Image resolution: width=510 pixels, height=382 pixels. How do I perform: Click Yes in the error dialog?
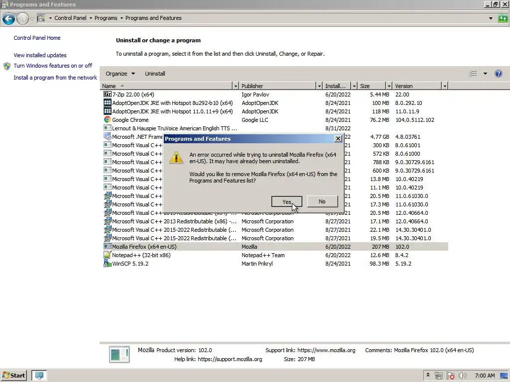click(x=286, y=201)
